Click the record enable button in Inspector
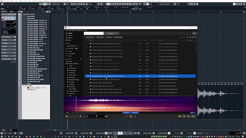Viewport: 246px width, 138px height. click(3, 20)
